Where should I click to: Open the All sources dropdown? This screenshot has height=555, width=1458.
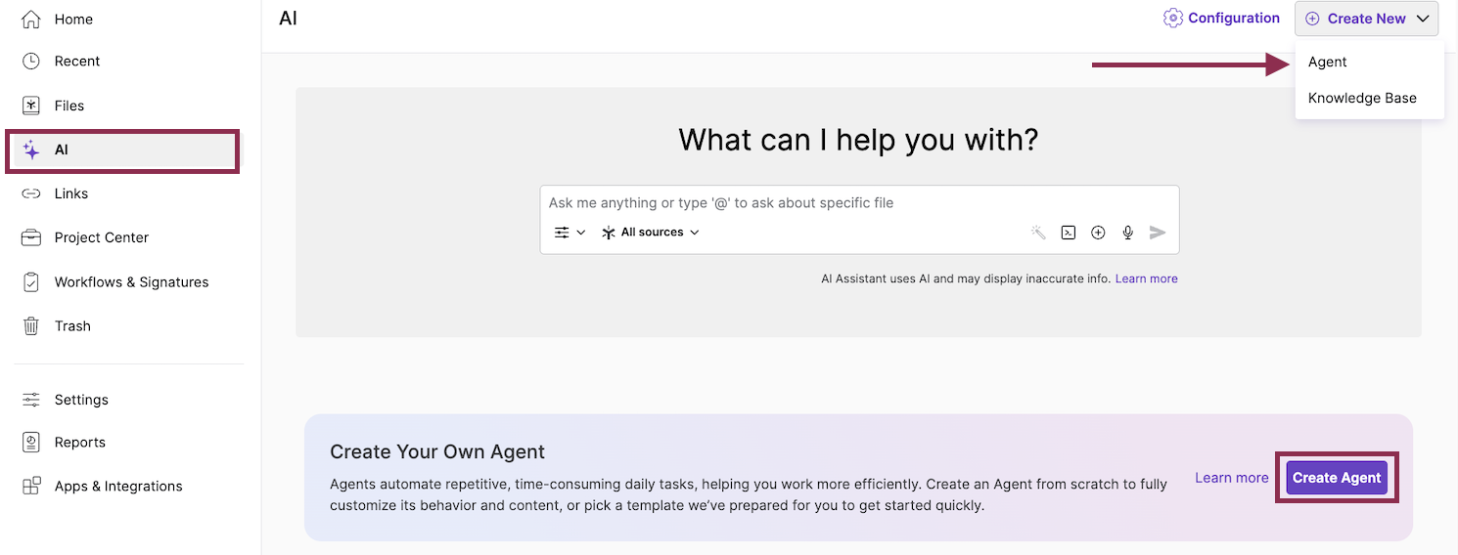coord(651,233)
